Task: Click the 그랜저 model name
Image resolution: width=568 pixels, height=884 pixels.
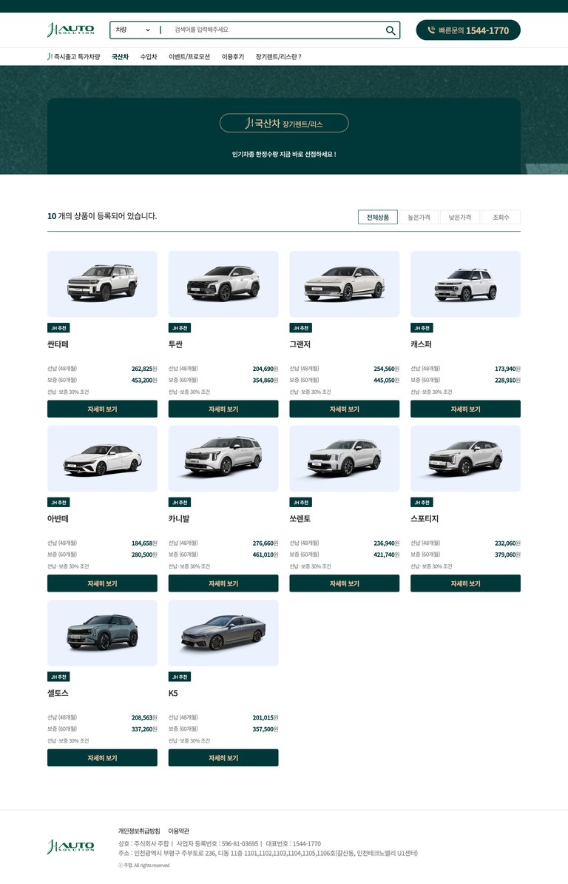Action: tap(300, 344)
